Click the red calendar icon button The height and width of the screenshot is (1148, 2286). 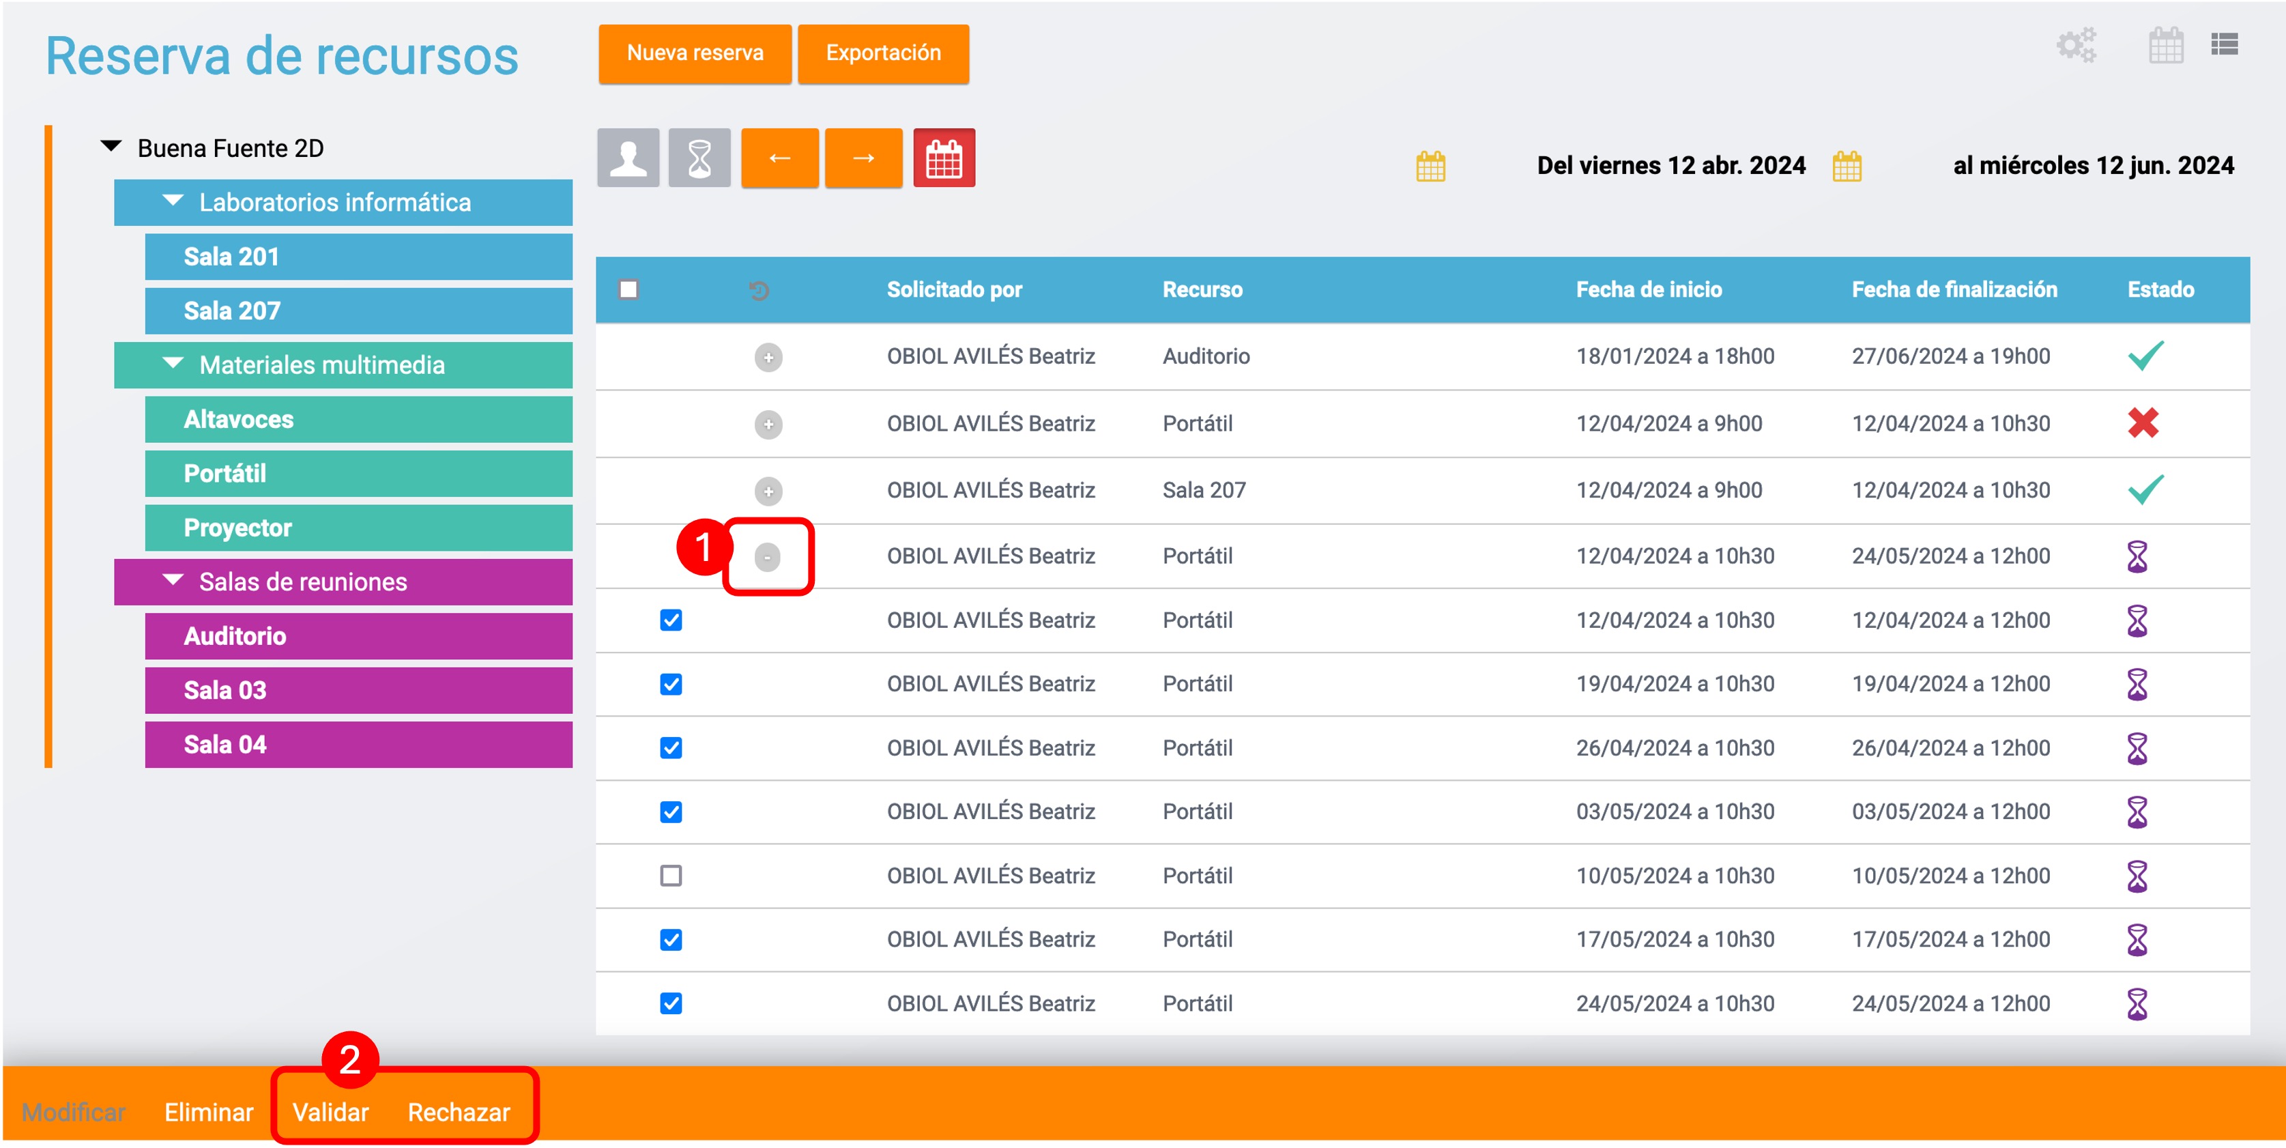pyautogui.click(x=943, y=158)
